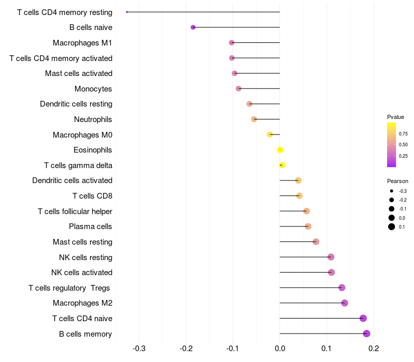414x362 pixels.
Task: Select the Mast cells resting dot
Action: click(316, 242)
